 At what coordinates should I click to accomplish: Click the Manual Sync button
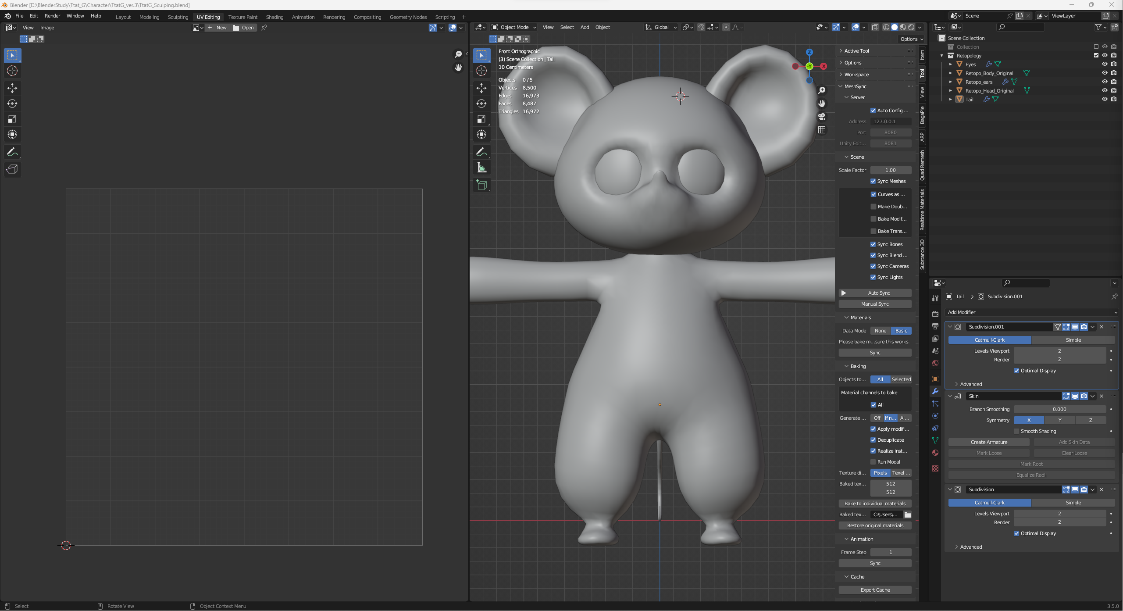(875, 304)
